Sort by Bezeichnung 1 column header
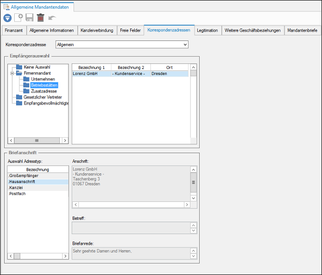This screenshot has width=322, height=275. (92, 68)
